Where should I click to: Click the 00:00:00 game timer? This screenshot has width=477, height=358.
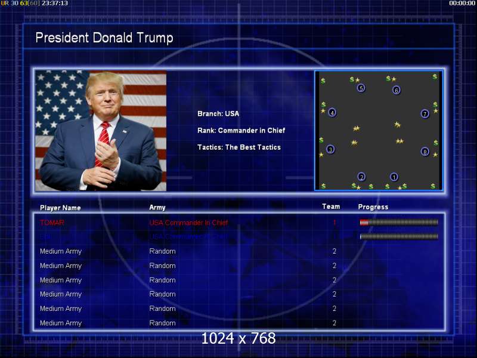[463, 3]
